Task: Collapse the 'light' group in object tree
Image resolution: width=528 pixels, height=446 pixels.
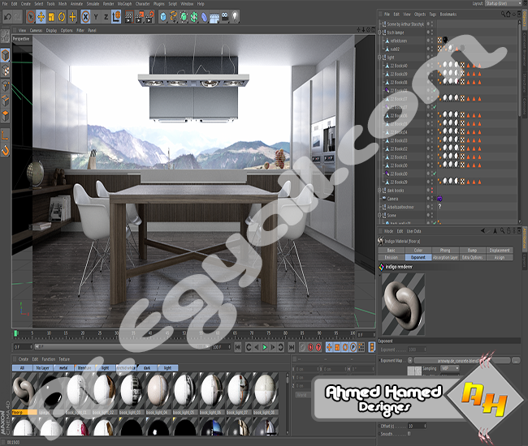Action: tap(379, 57)
